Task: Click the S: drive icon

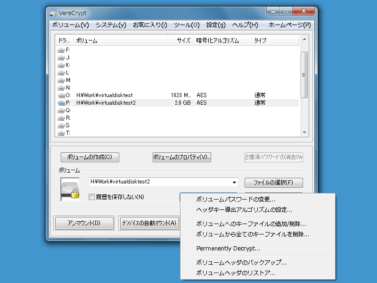Action: pyautogui.click(x=61, y=125)
